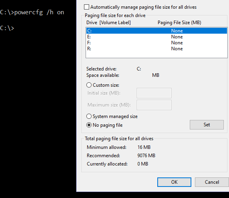
Task: Select drive C: in the list
Action: (156, 30)
